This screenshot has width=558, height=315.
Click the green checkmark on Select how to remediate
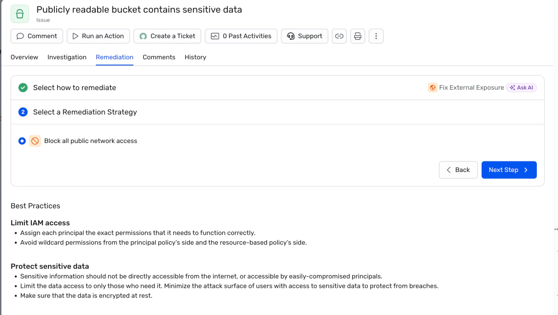[x=23, y=87]
